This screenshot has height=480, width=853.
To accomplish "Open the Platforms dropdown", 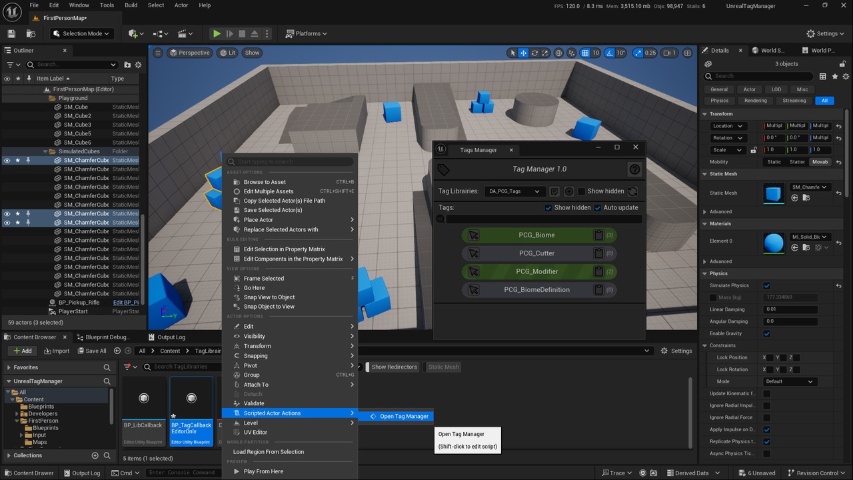I will click(x=307, y=33).
